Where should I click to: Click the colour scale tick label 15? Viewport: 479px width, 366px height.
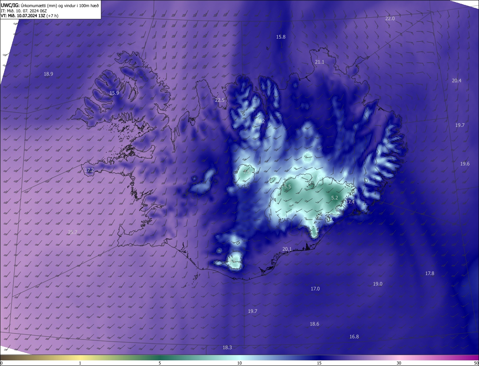[x=319, y=363]
